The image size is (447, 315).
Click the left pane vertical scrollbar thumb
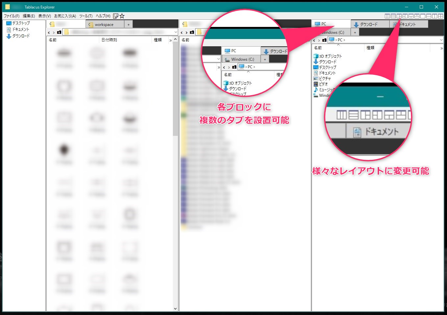click(175, 89)
